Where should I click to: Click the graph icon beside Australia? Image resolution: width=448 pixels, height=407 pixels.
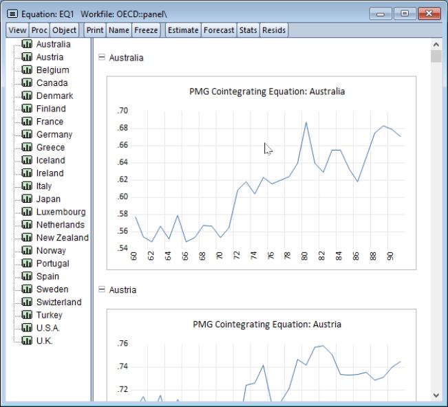click(28, 44)
